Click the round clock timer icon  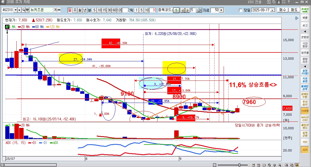coord(199,10)
